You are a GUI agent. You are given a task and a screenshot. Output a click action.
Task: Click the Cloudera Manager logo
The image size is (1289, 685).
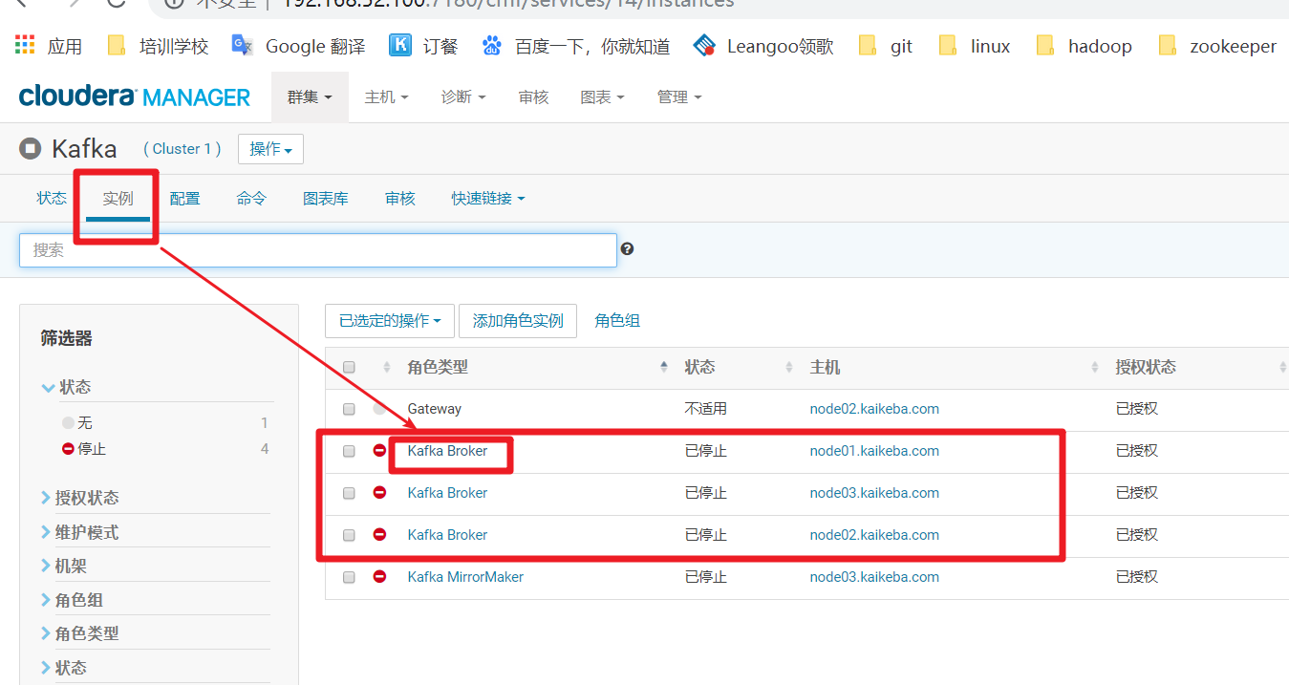click(x=134, y=96)
